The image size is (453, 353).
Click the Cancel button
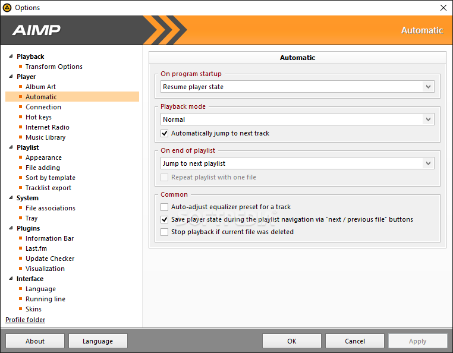(355, 341)
